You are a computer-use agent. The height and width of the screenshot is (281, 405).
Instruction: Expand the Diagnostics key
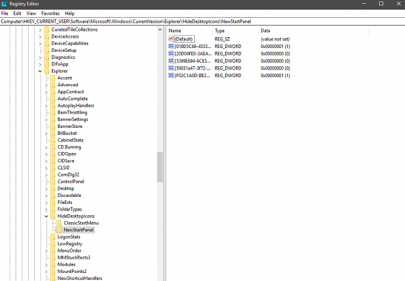pos(40,58)
